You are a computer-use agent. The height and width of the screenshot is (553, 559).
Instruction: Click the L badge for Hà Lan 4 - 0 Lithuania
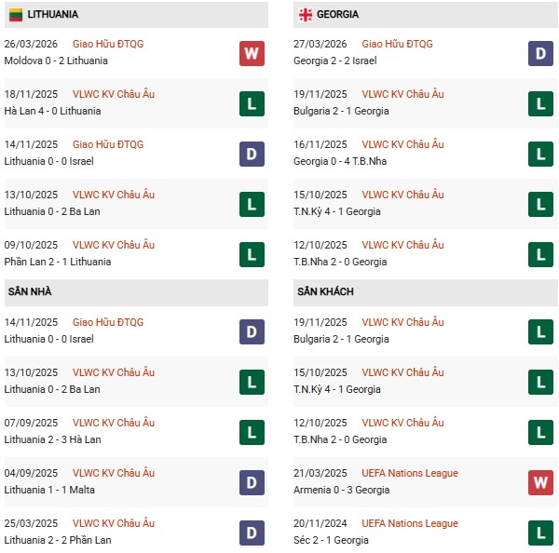(x=252, y=103)
